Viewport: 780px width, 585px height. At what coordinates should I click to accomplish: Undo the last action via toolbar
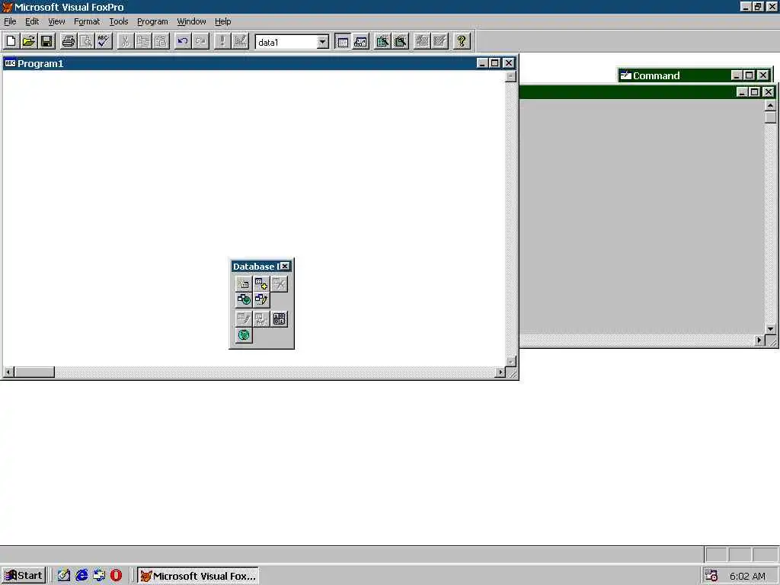point(183,41)
